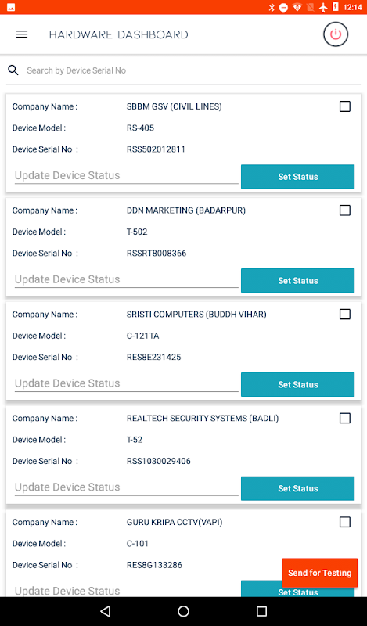Tick the SRISTI COMPUTERS device checkbox
The width and height of the screenshot is (367, 626).
point(344,315)
